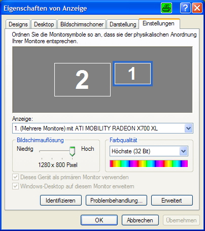
Task: Click the question mark help button
Action: point(185,8)
